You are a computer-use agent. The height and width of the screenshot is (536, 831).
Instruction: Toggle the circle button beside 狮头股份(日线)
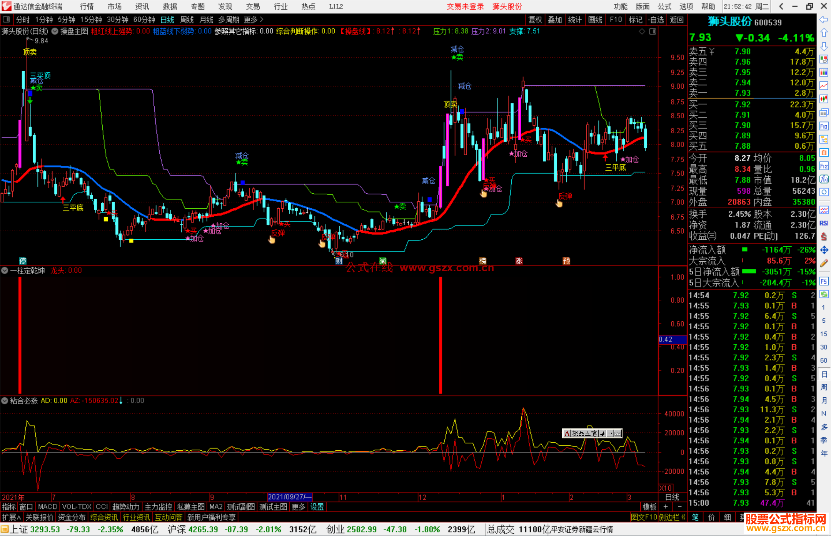pyautogui.click(x=55, y=31)
